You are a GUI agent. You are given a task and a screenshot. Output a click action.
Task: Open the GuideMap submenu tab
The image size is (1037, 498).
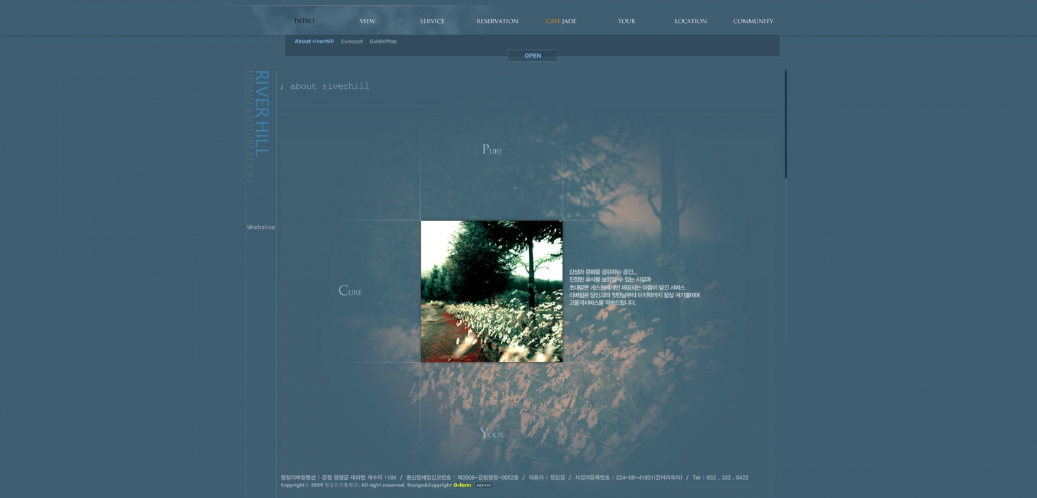pos(383,41)
